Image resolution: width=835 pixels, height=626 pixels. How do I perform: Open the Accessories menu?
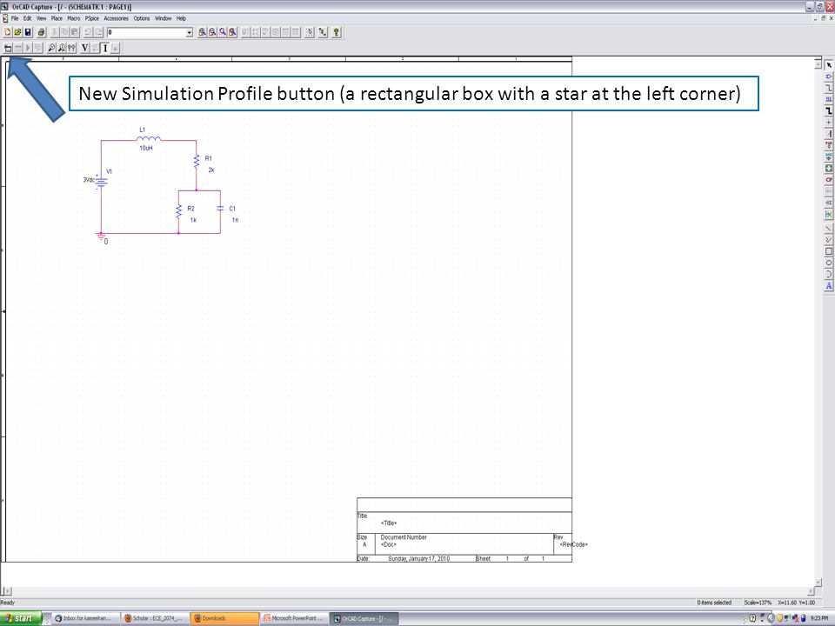coord(116,18)
